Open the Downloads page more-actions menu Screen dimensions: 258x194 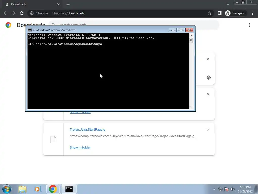pyautogui.click(x=249, y=25)
